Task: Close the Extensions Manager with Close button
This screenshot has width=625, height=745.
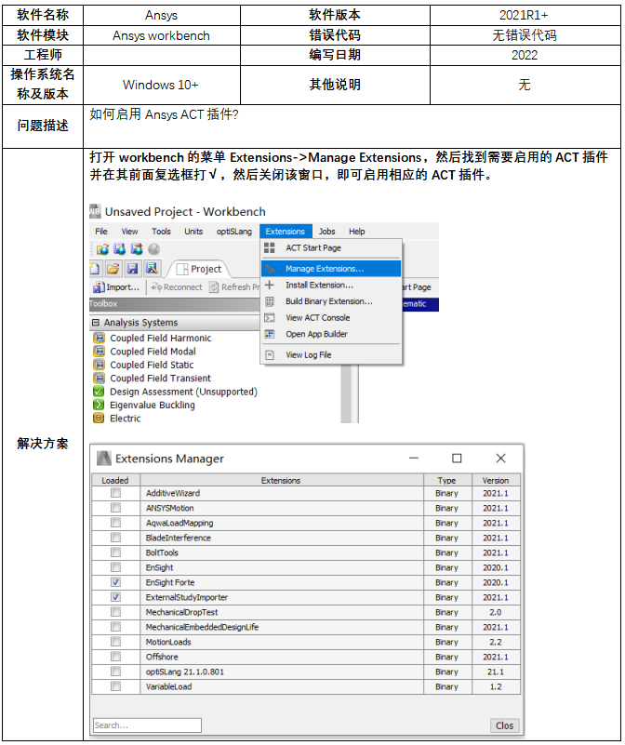Action: pyautogui.click(x=503, y=725)
